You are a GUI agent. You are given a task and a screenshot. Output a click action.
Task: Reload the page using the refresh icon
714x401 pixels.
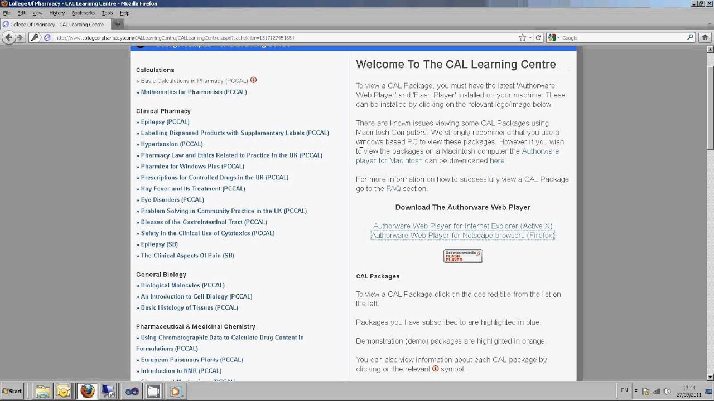pyautogui.click(x=538, y=38)
